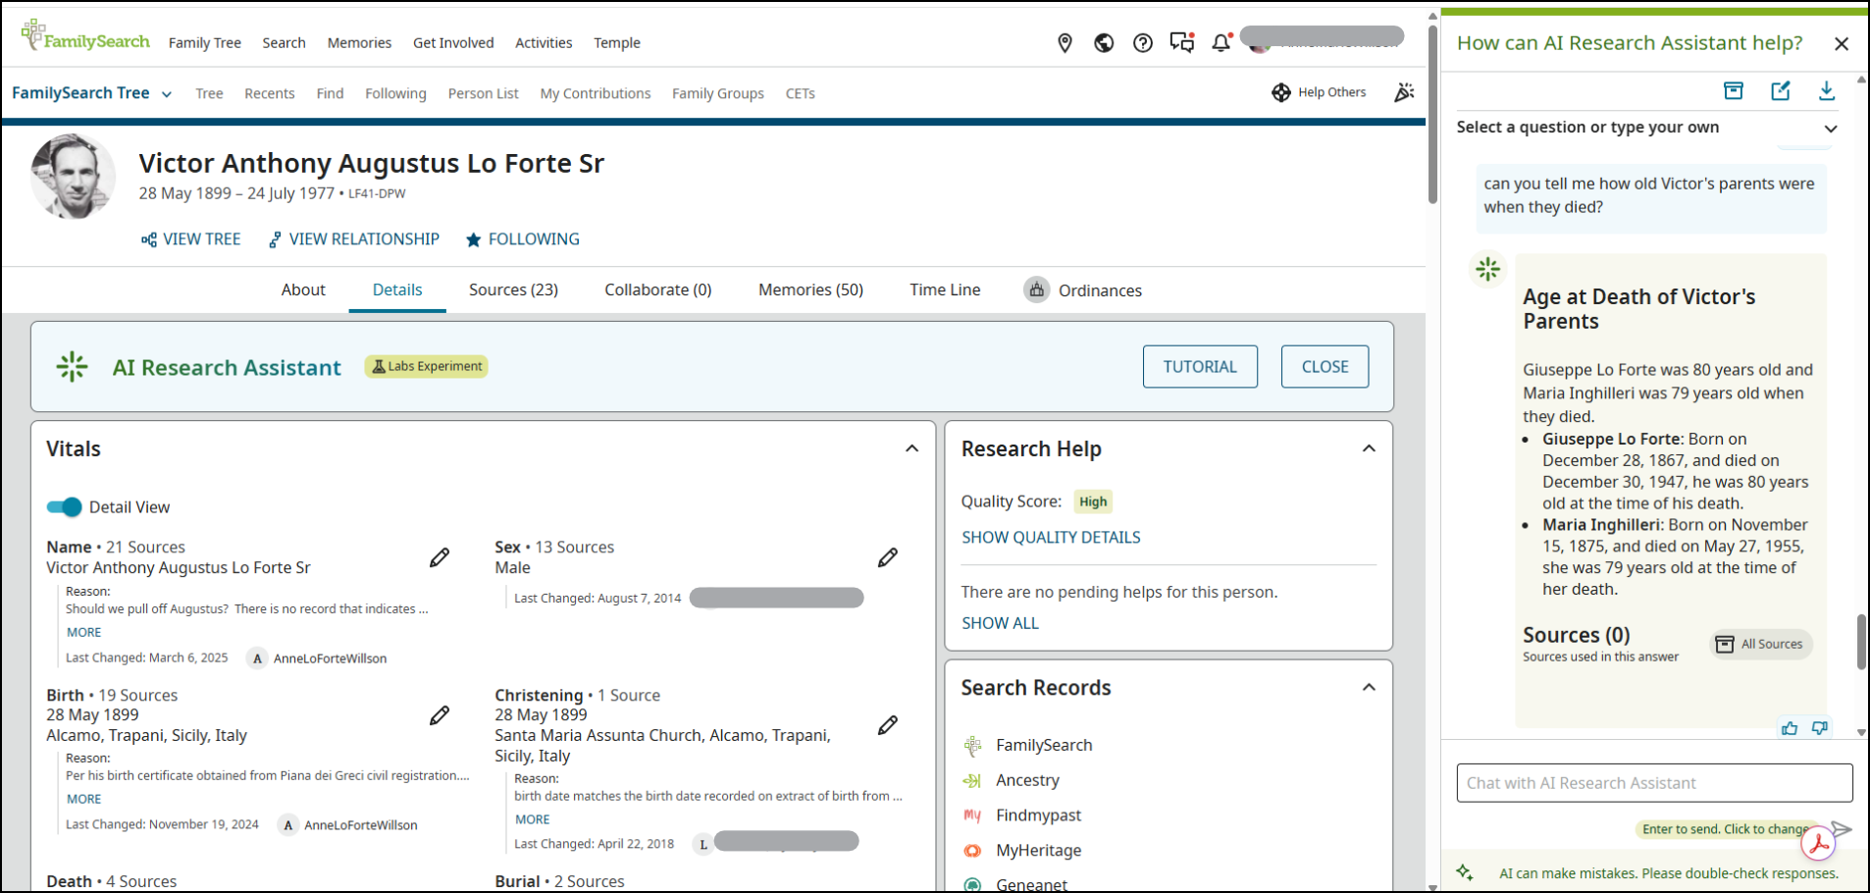Expand MORE under the Birth reason
1870x893 pixels.
click(x=83, y=799)
